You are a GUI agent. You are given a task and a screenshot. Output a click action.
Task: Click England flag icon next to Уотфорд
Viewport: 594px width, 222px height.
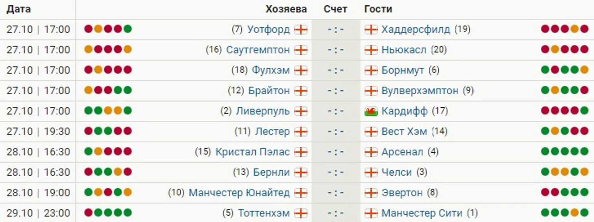pos(301,30)
